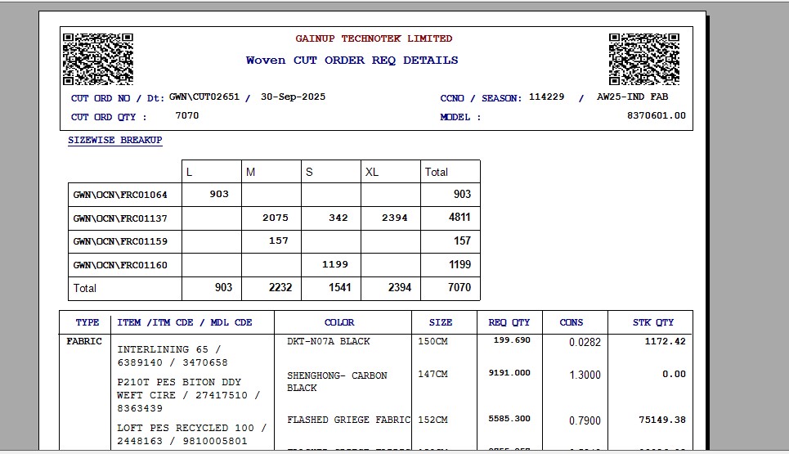
Task: Select row GWN\OCN\FRC01137
Action: [120, 218]
